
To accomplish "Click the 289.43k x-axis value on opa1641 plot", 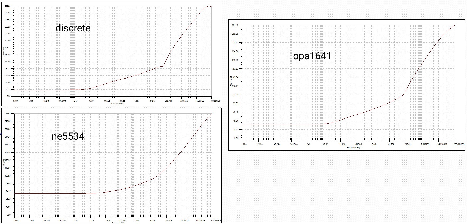I will [408, 144].
